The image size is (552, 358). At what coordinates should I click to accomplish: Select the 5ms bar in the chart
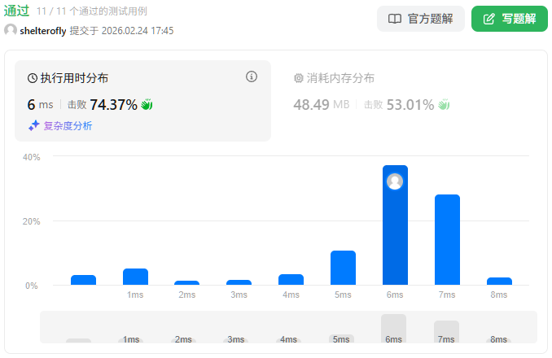(x=343, y=268)
